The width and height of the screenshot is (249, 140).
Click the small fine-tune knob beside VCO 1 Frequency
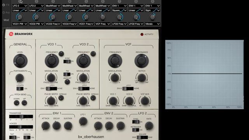(x=61, y=54)
